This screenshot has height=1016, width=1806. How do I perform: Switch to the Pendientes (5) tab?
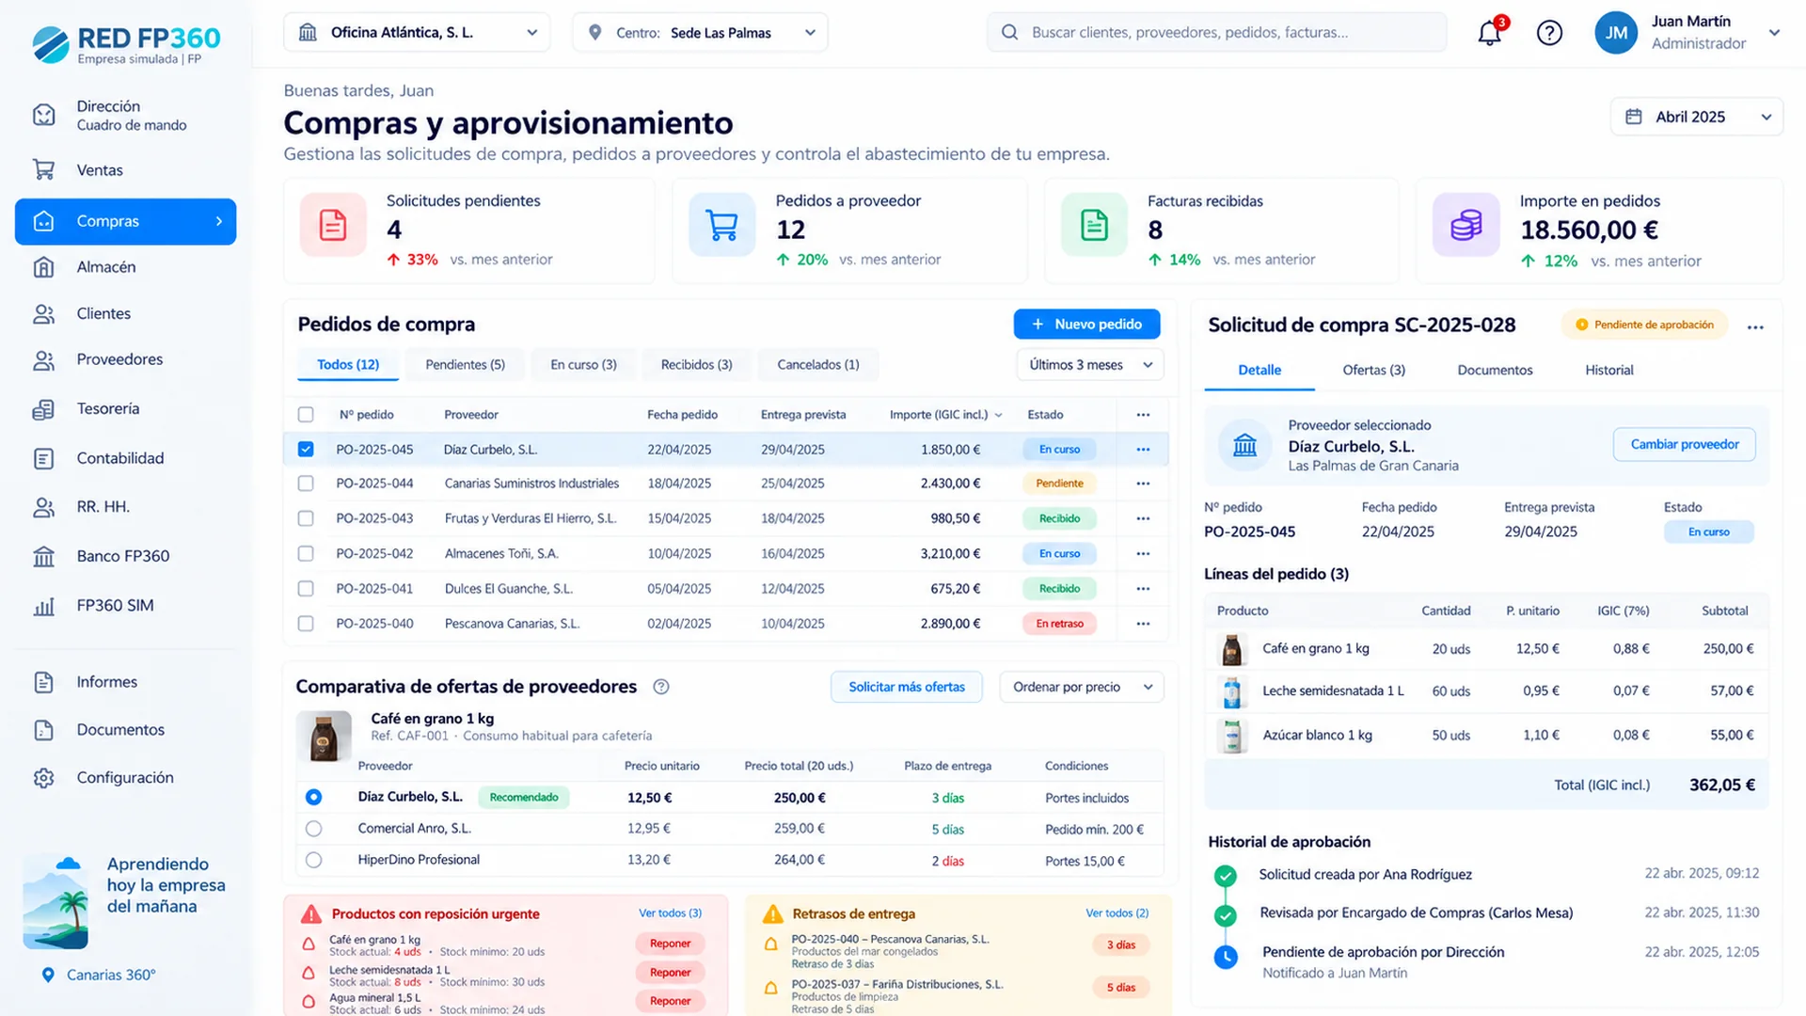tap(465, 365)
